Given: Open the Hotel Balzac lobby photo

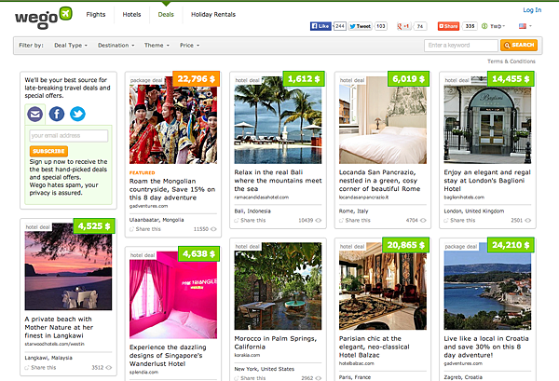Looking at the screenshot, I should 383,286.
